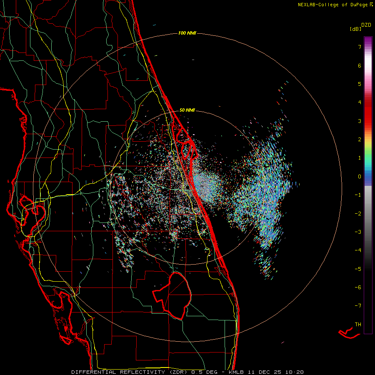Click the 0 value on color scale
This screenshot has width=375, height=375.
coord(360,177)
